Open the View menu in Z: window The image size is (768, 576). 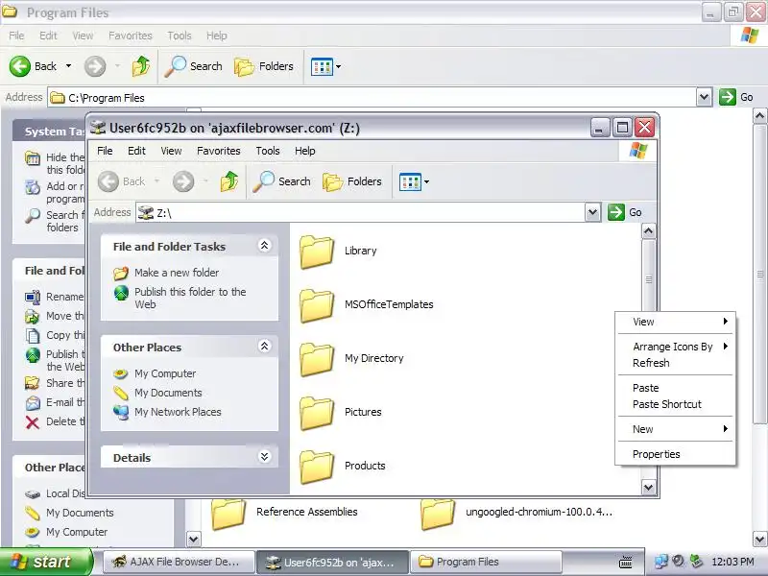pos(171,151)
